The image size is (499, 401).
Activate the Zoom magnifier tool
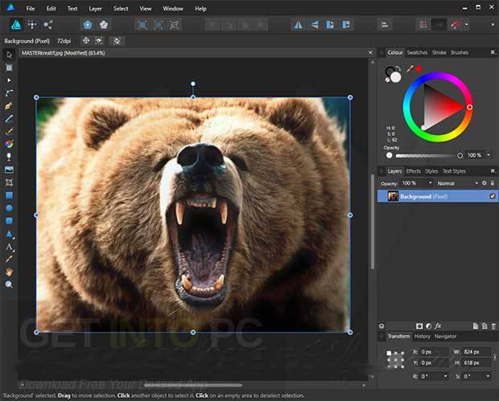(9, 284)
